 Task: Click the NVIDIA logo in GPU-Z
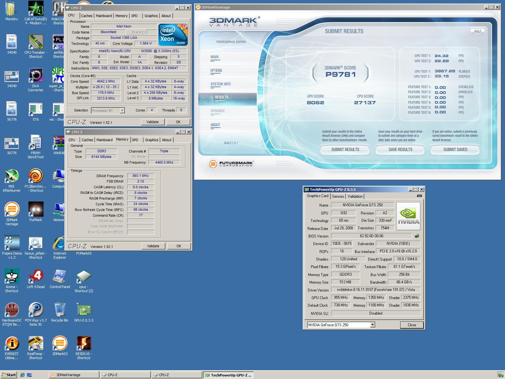pyautogui.click(x=408, y=216)
